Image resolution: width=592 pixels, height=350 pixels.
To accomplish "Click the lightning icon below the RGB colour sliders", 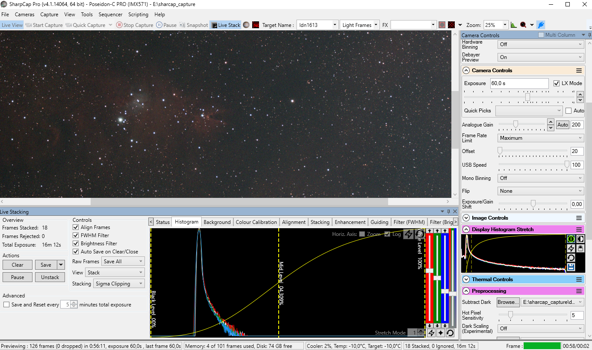I will [x=431, y=333].
